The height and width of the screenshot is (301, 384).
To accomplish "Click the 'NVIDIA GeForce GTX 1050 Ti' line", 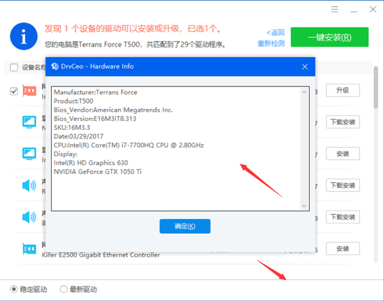I will pyautogui.click(x=98, y=172).
